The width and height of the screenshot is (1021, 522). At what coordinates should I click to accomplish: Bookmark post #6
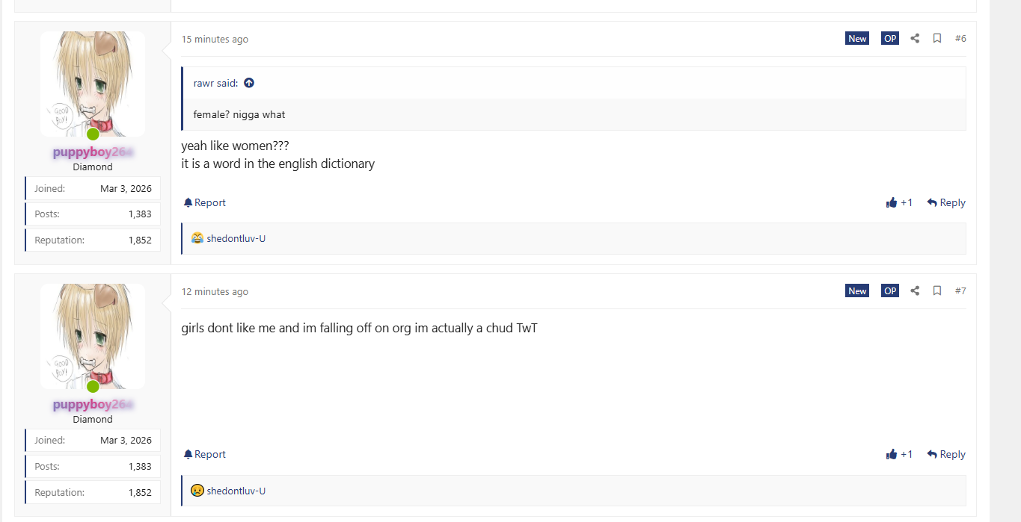(x=937, y=38)
